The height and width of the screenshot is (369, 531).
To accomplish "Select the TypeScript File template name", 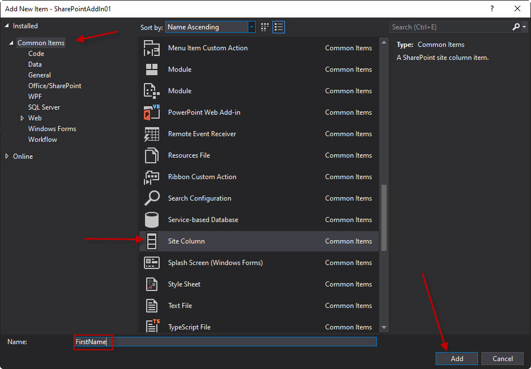I will [x=189, y=327].
